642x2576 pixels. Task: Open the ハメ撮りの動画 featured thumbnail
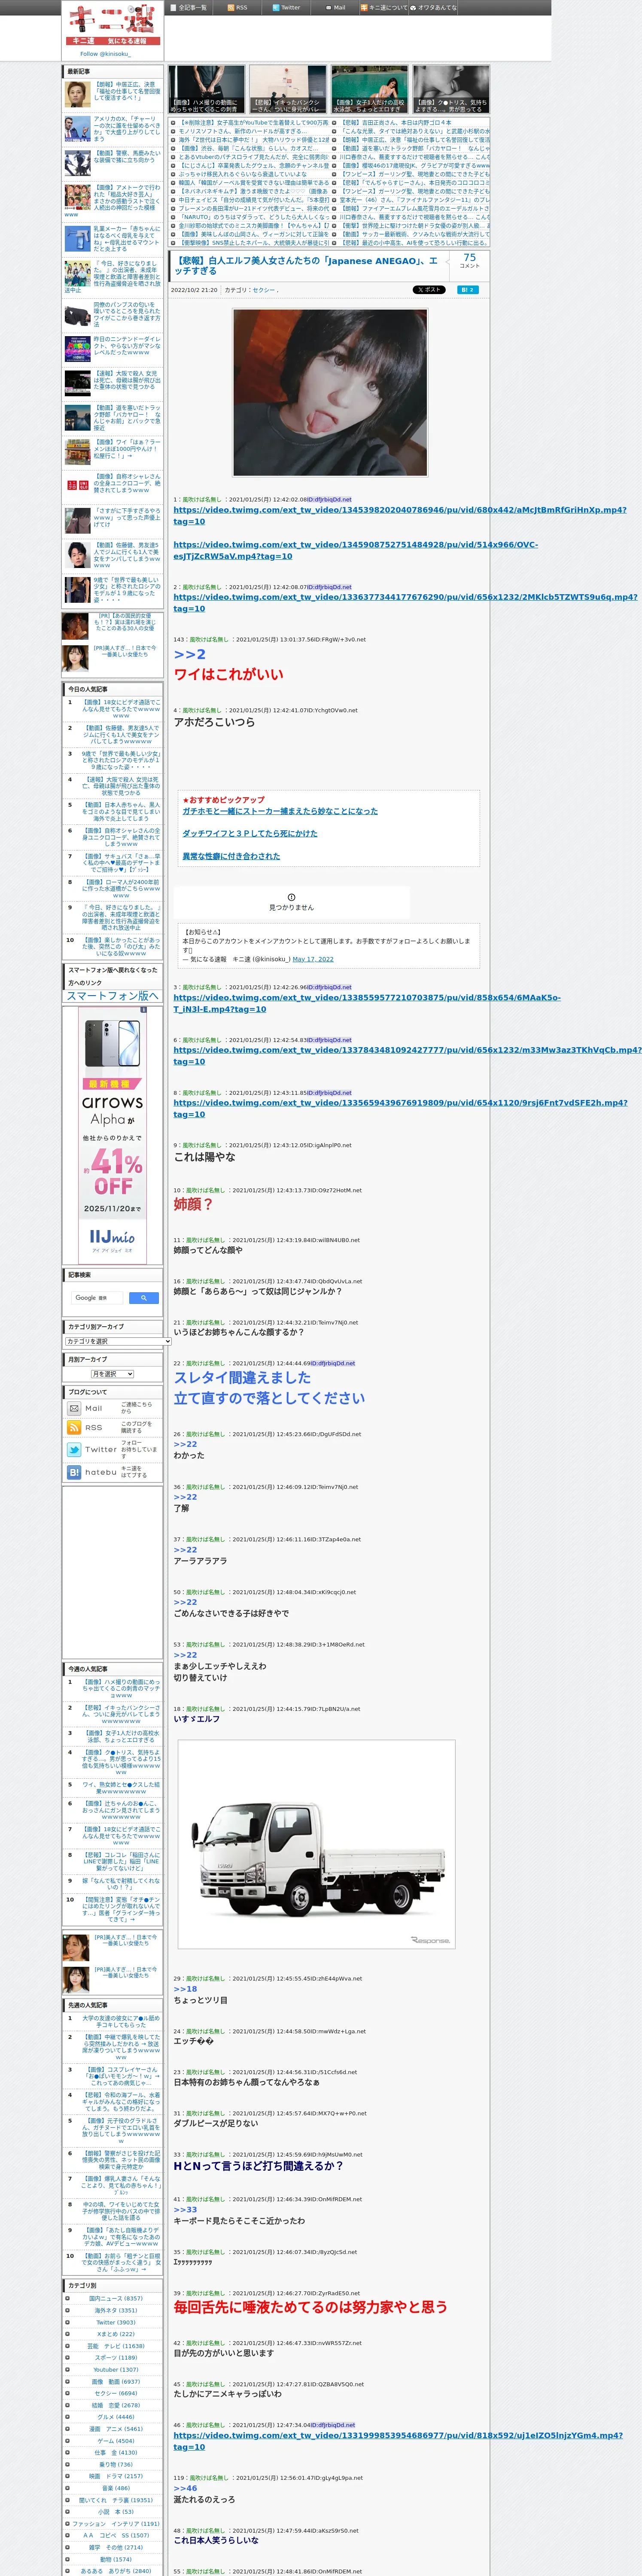pyautogui.click(x=207, y=90)
